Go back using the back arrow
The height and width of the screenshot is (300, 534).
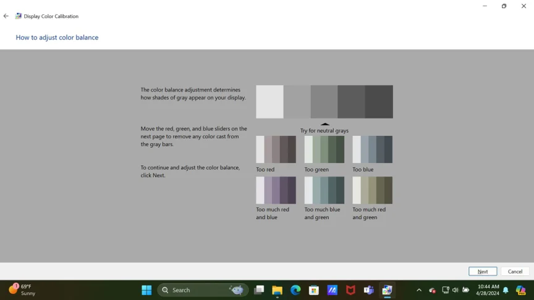6,16
